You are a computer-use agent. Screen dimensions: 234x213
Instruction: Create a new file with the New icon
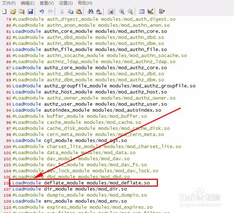(5, 11)
